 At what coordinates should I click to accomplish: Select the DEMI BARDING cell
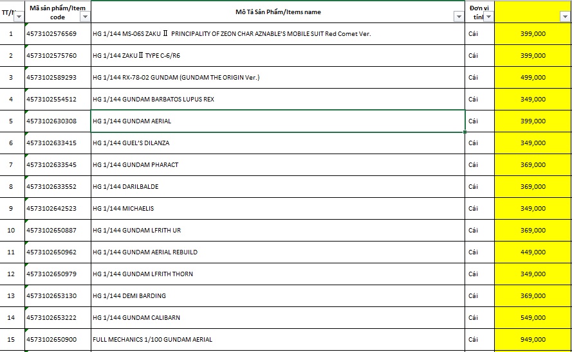pos(277,296)
